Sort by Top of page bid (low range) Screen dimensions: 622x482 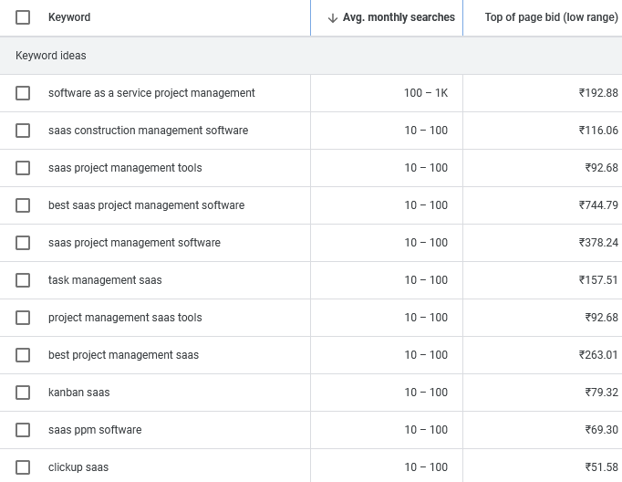pyautogui.click(x=551, y=17)
